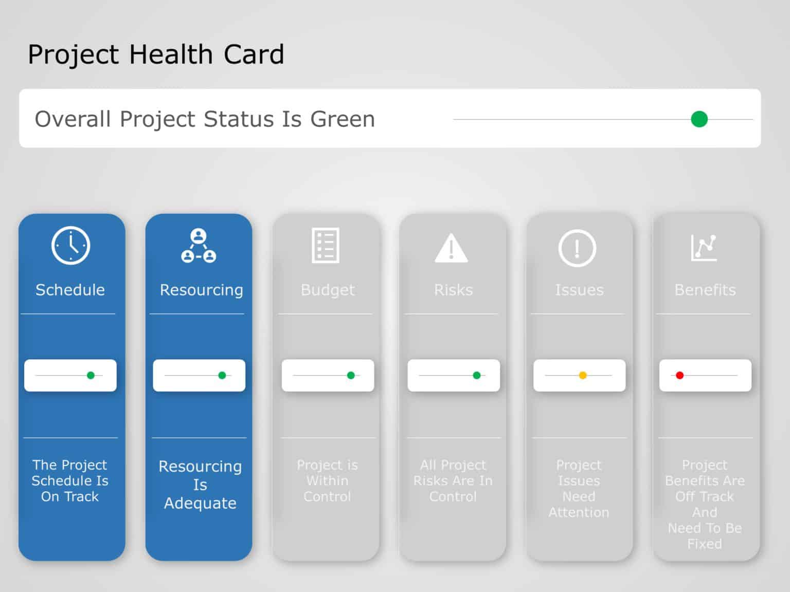Click the 'The Project Schedule Is On Track' text
The width and height of the screenshot is (790, 592).
70,480
